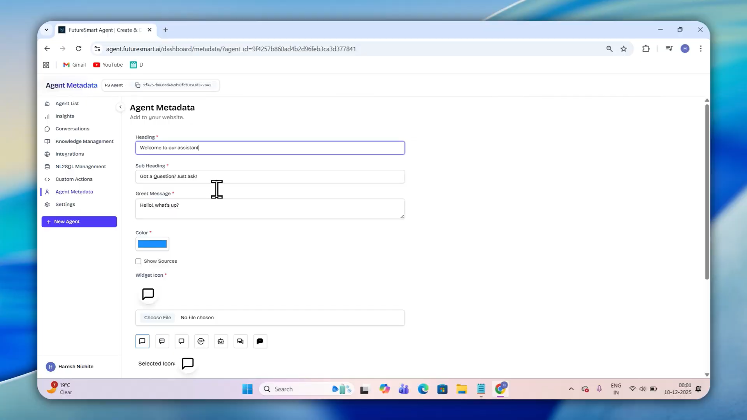Open the browser extensions puzzle icon
Viewport: 747px width, 420px height.
[646, 49]
